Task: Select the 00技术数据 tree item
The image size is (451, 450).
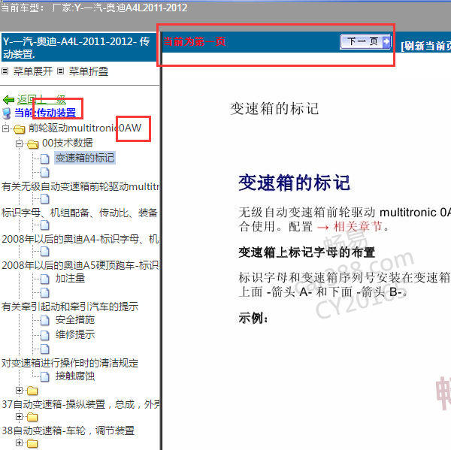Action: tap(68, 143)
